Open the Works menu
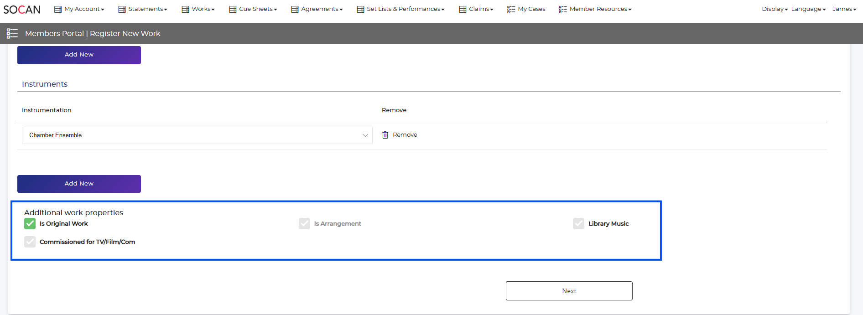 point(203,9)
